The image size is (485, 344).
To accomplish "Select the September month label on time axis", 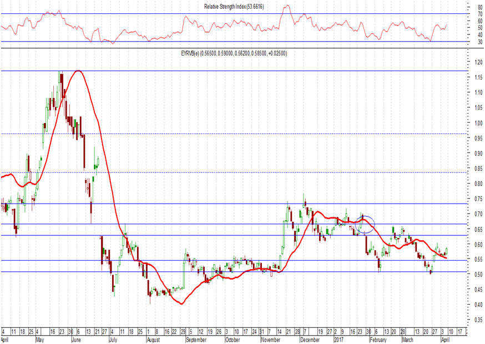I will coord(196,338).
